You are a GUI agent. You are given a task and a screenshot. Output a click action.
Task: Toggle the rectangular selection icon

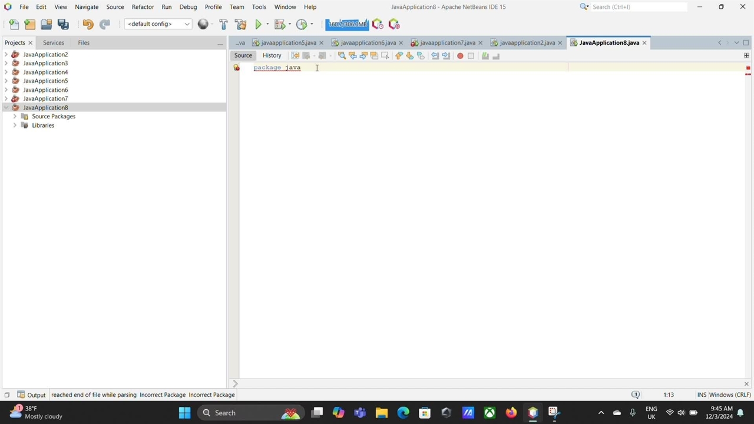click(x=385, y=56)
